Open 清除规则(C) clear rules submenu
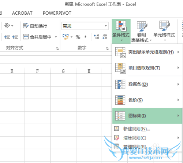This screenshot has width=183, height=163. [147, 138]
